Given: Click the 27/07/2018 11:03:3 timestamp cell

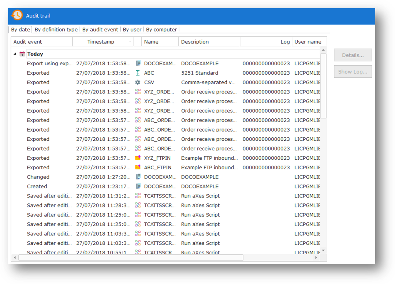Looking at the screenshot, I should (103, 233).
